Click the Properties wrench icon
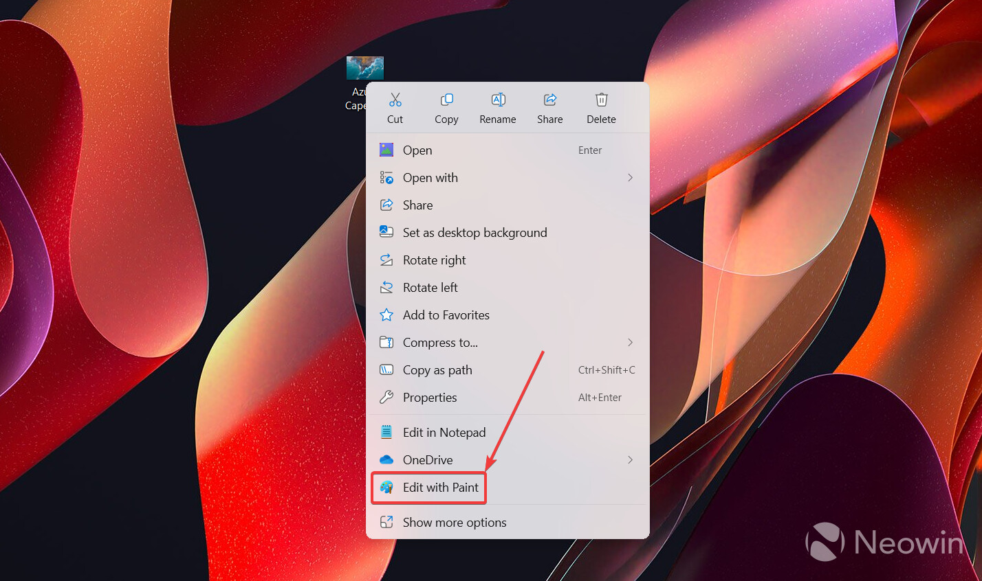Viewport: 982px width, 581px height. tap(386, 397)
